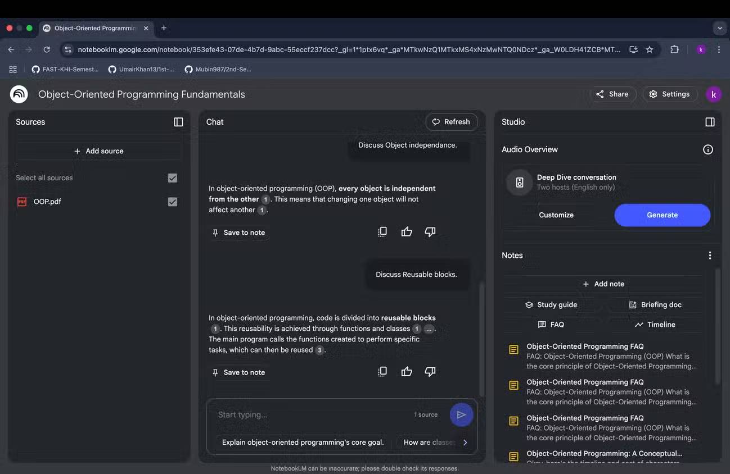
Task: Open site information icon in address bar
Action: click(68, 49)
